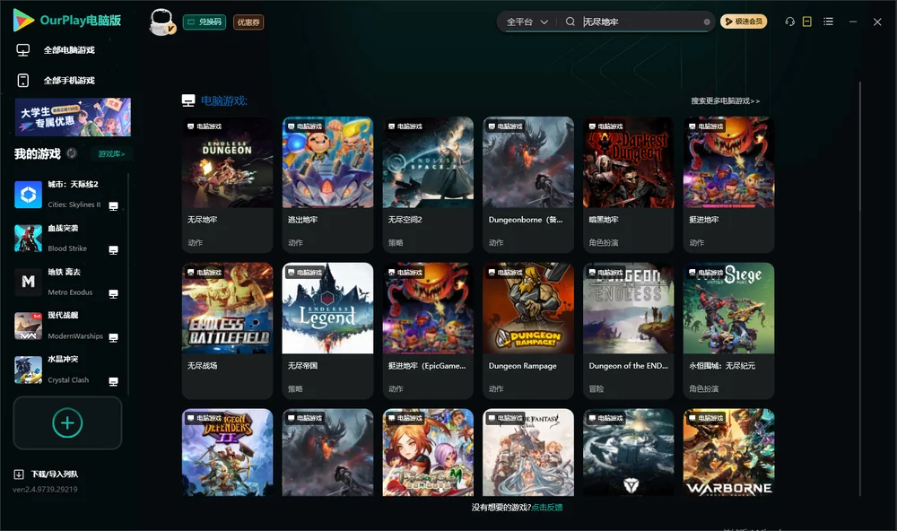Open customer service via the headset icon
The width and height of the screenshot is (897, 531).
point(789,22)
